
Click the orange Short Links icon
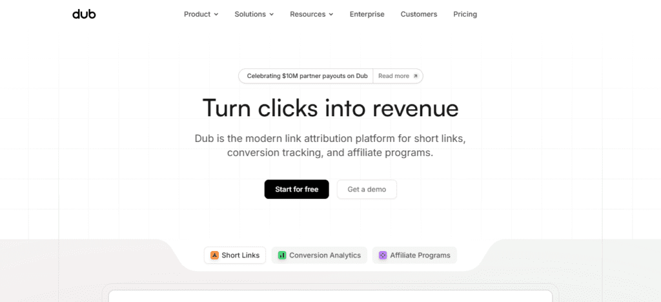point(214,256)
